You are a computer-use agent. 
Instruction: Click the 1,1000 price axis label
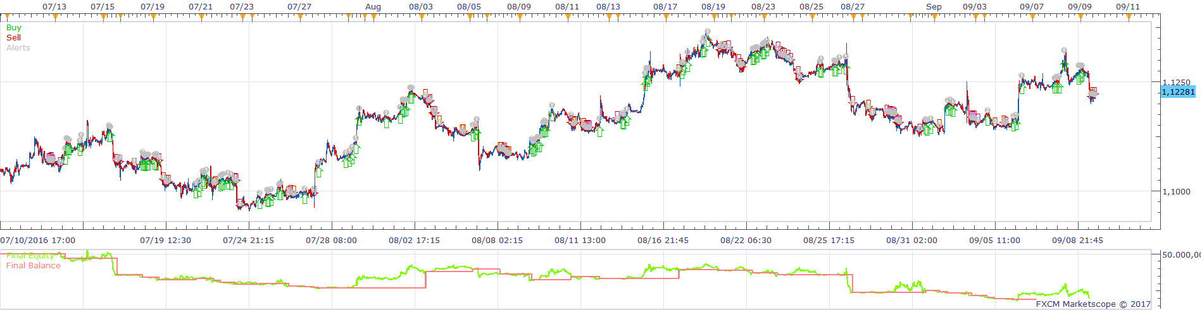click(1177, 192)
